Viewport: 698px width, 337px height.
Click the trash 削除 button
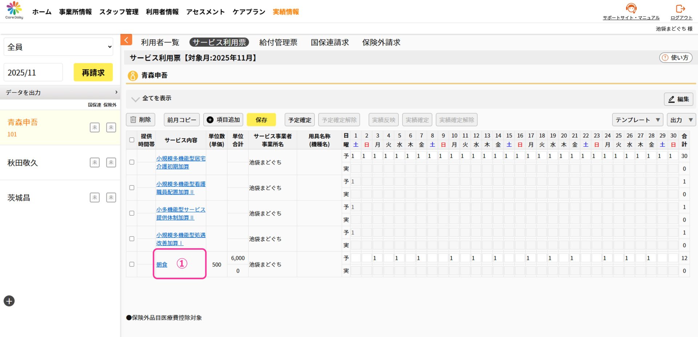coord(141,120)
